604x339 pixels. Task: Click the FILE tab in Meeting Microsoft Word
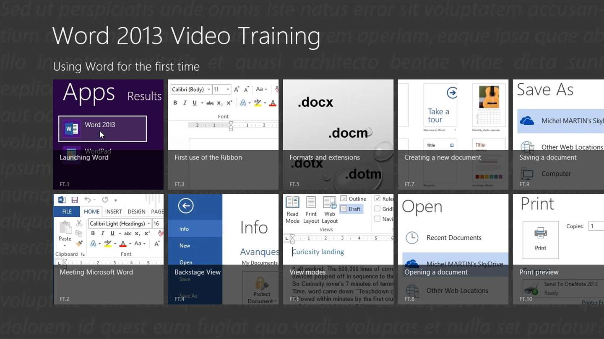point(67,212)
